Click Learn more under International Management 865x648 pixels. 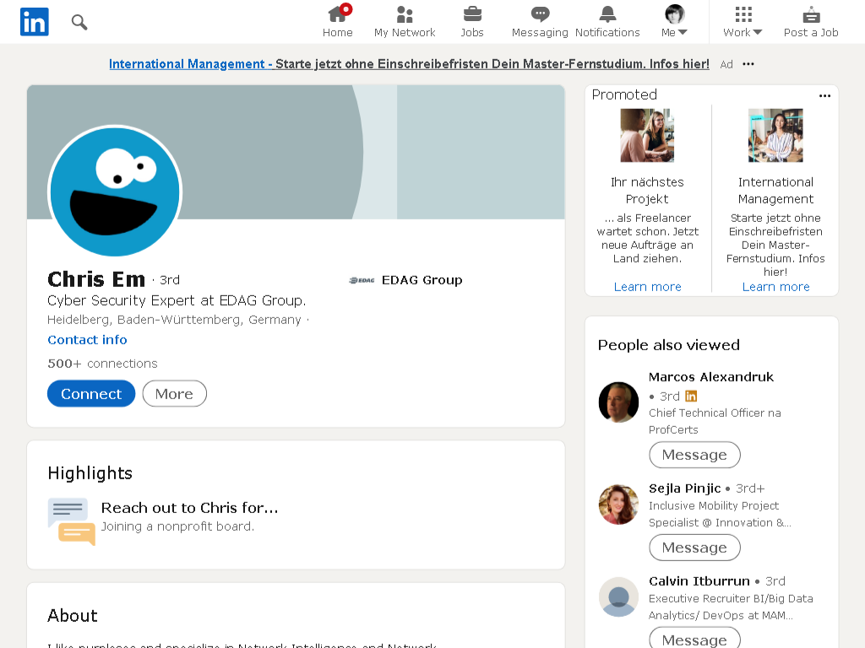pyautogui.click(x=775, y=287)
